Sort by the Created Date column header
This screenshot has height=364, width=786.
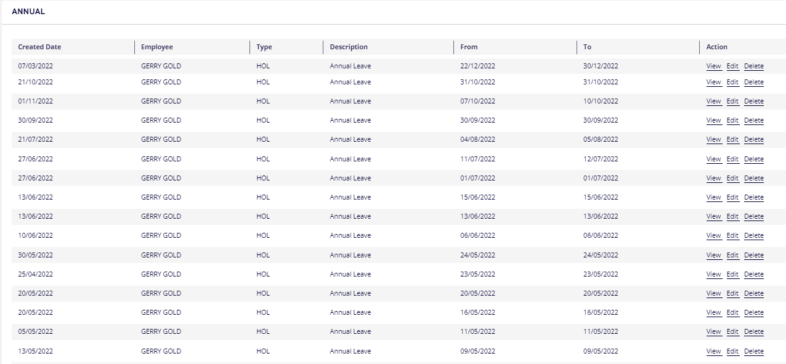click(39, 47)
